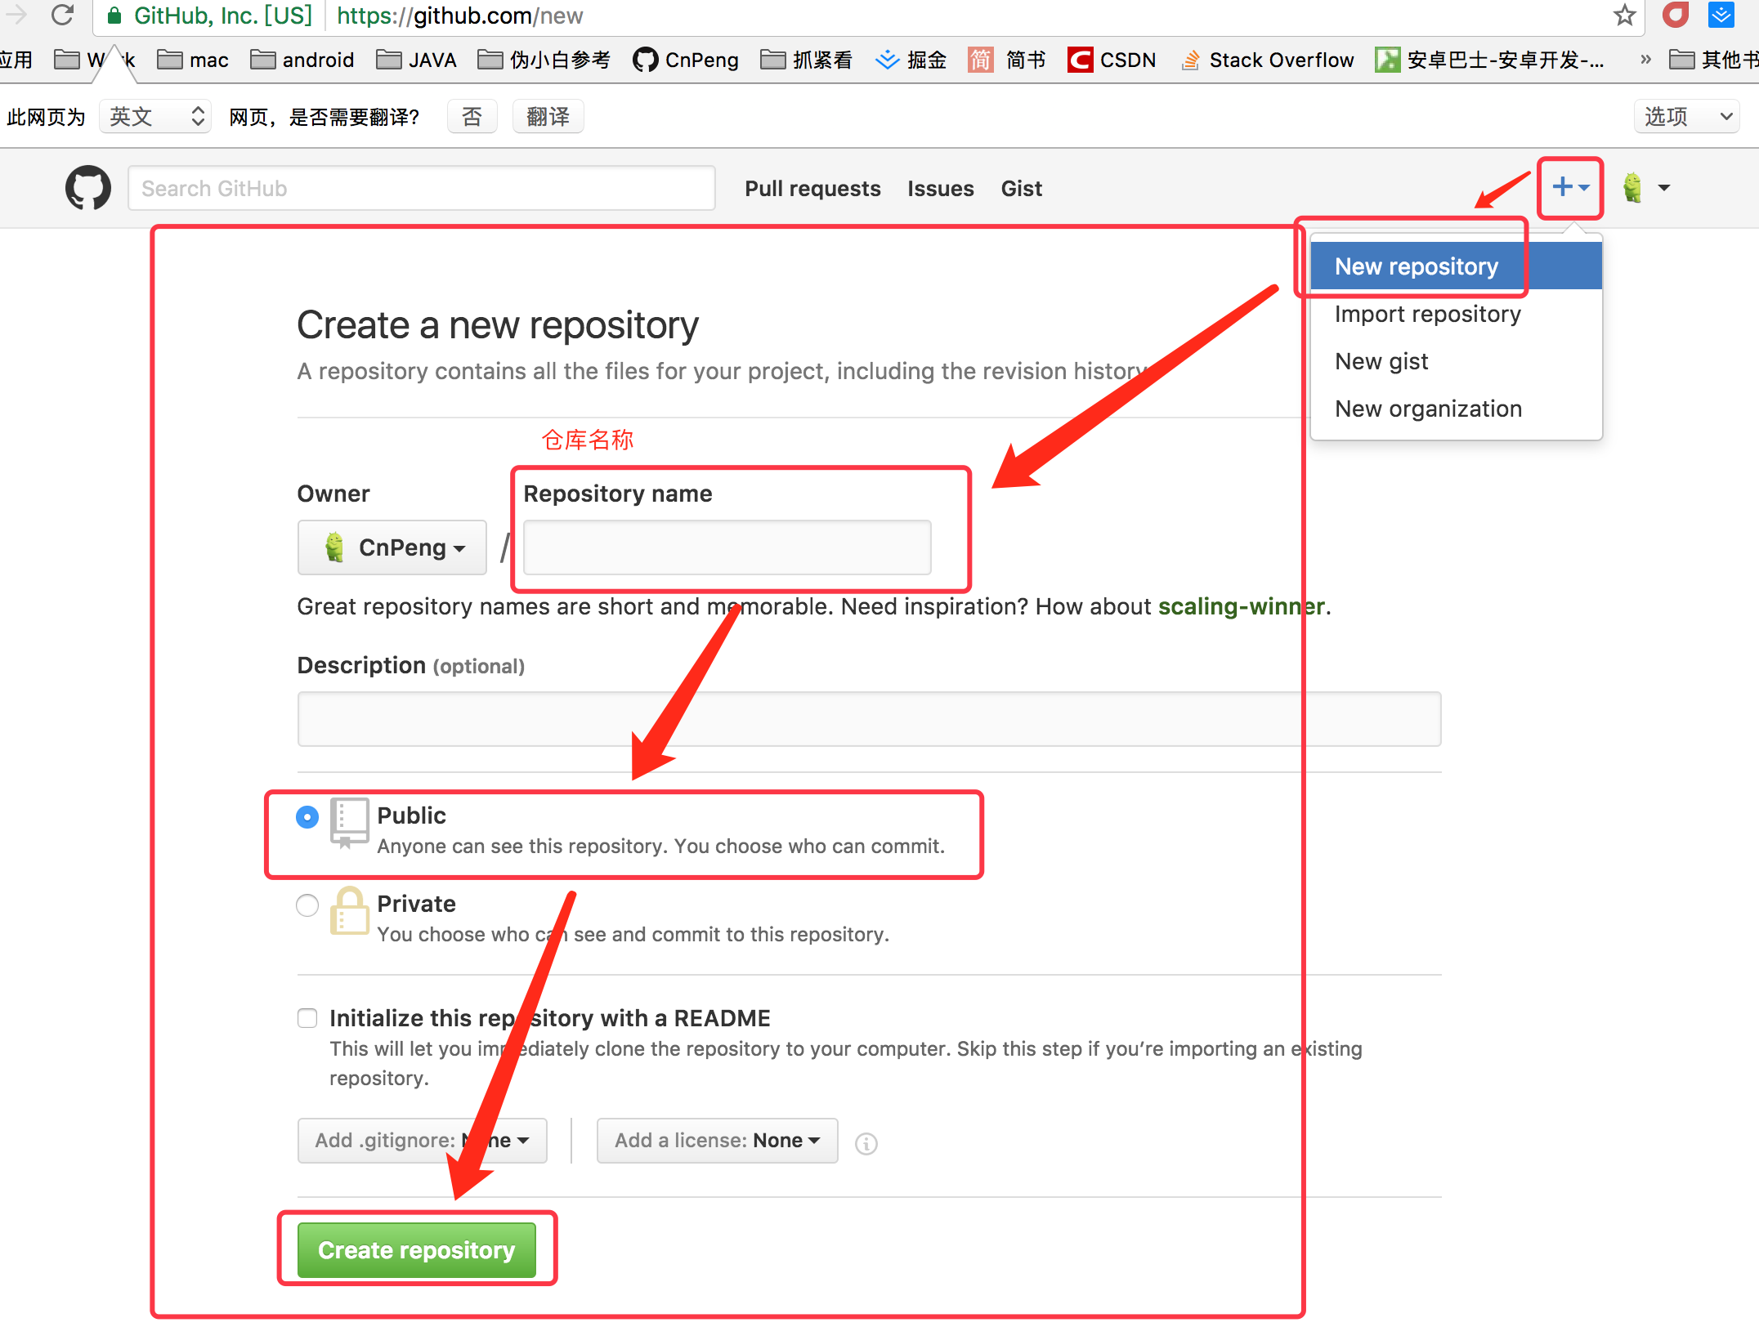Use the scaling-winner name suggestion
This screenshot has height=1327, width=1759.
pyautogui.click(x=1242, y=606)
